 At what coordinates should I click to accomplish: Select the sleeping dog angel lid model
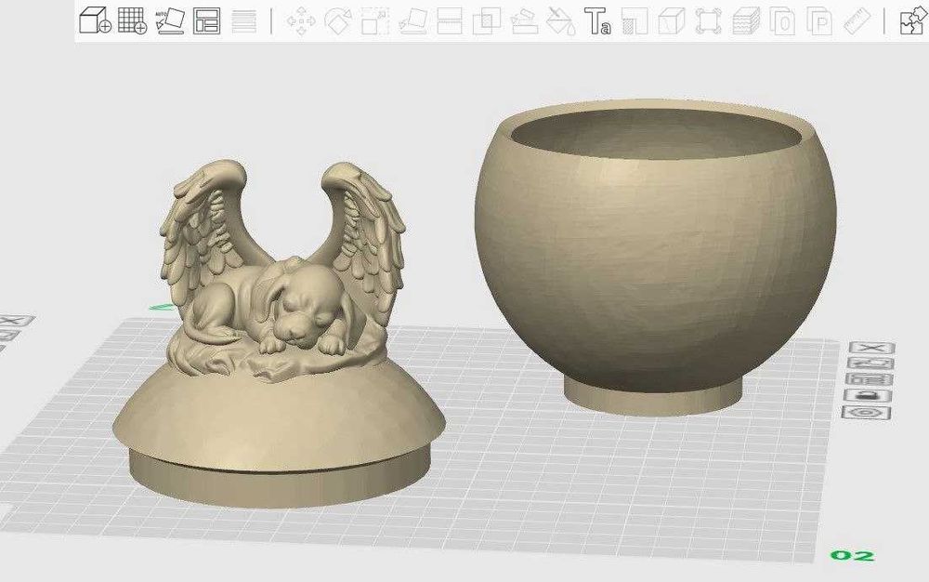[x=279, y=333]
